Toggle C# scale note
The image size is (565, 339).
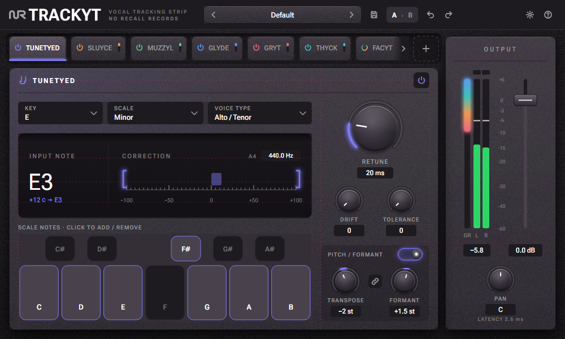click(x=60, y=249)
